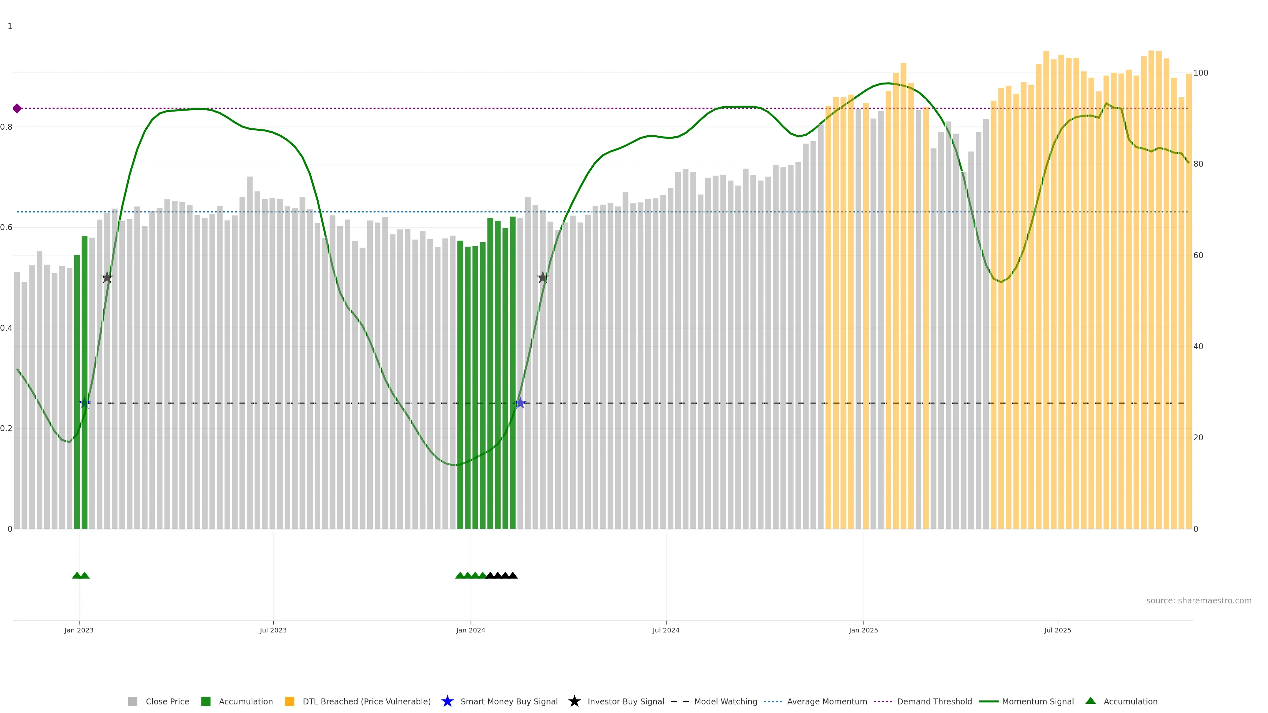Image resolution: width=1268 pixels, height=713 pixels.
Task: Click the black star marker near Jan 2023
Action: point(107,278)
